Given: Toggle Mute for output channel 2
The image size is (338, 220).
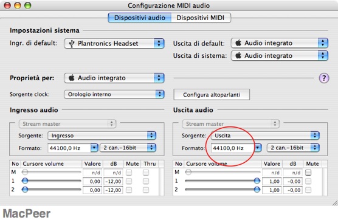Looking at the screenshot, I should (308, 190).
